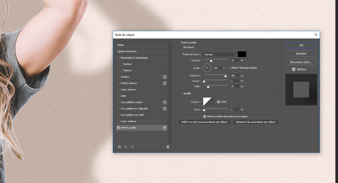This screenshot has width=338, height=183.
Task: Click the Bruit value field
Action: click(x=235, y=109)
